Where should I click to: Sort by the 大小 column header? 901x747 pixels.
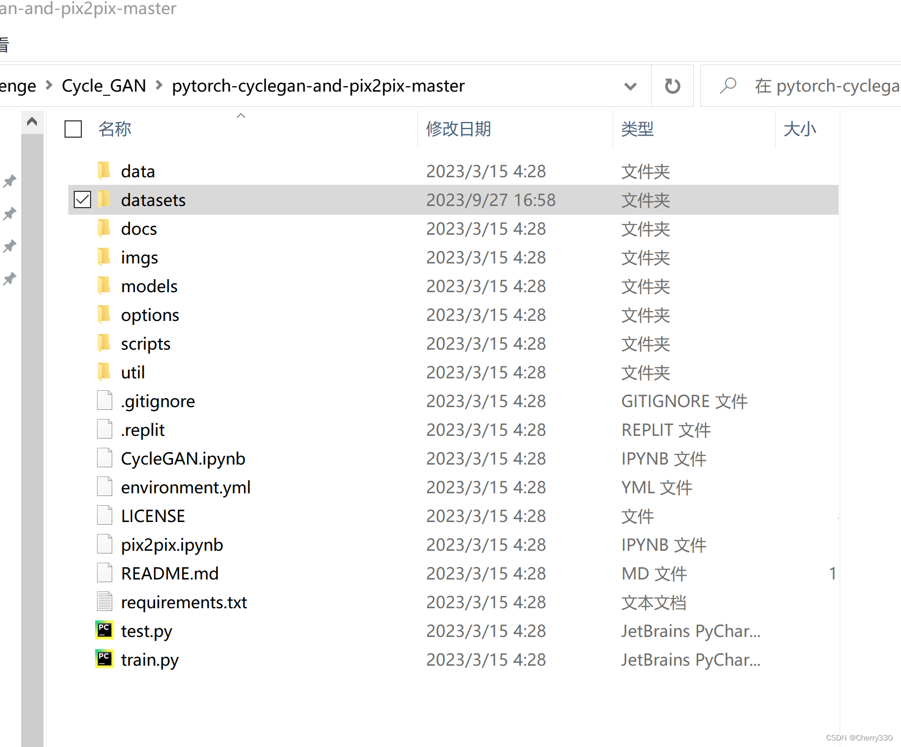(x=800, y=129)
